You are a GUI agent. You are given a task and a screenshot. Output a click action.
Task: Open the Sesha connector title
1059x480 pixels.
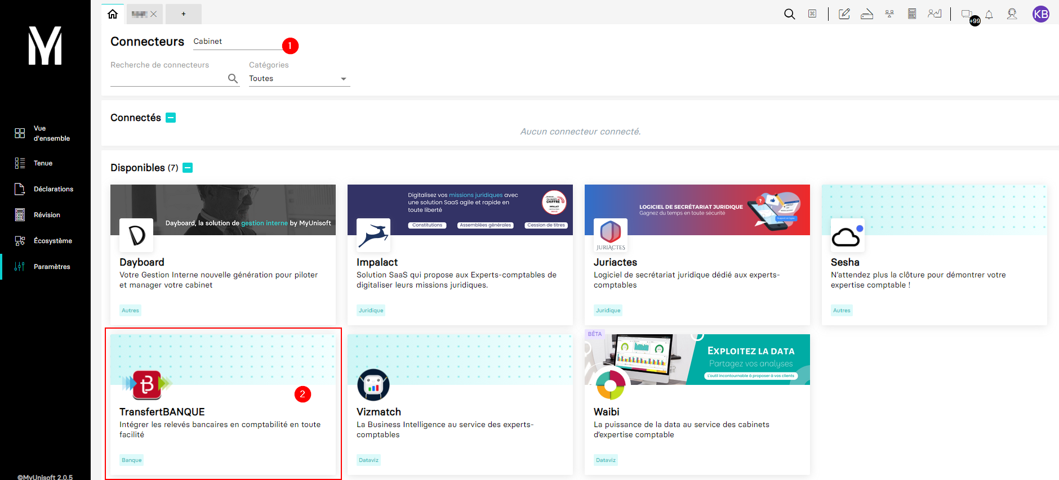click(x=845, y=262)
